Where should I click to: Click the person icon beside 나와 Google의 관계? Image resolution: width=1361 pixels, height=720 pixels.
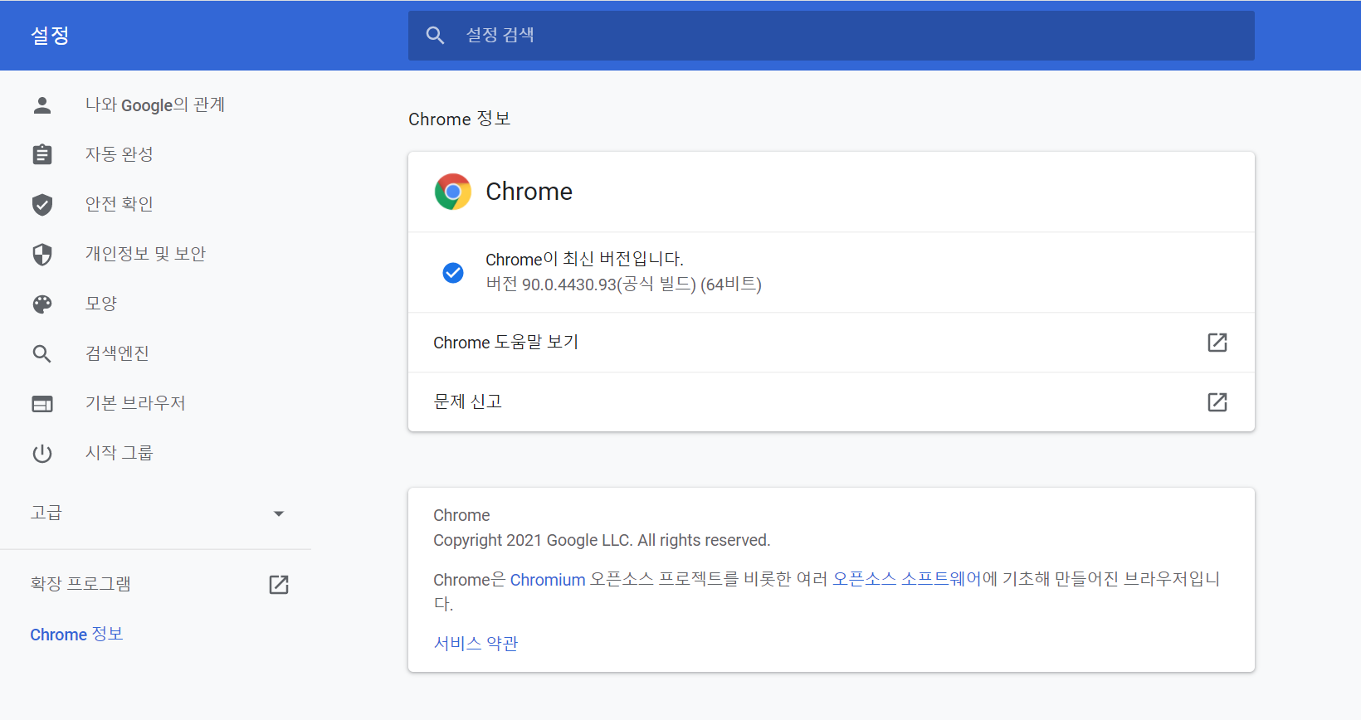click(x=42, y=105)
